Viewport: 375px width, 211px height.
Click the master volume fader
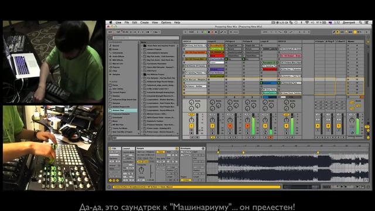[x=358, y=124]
